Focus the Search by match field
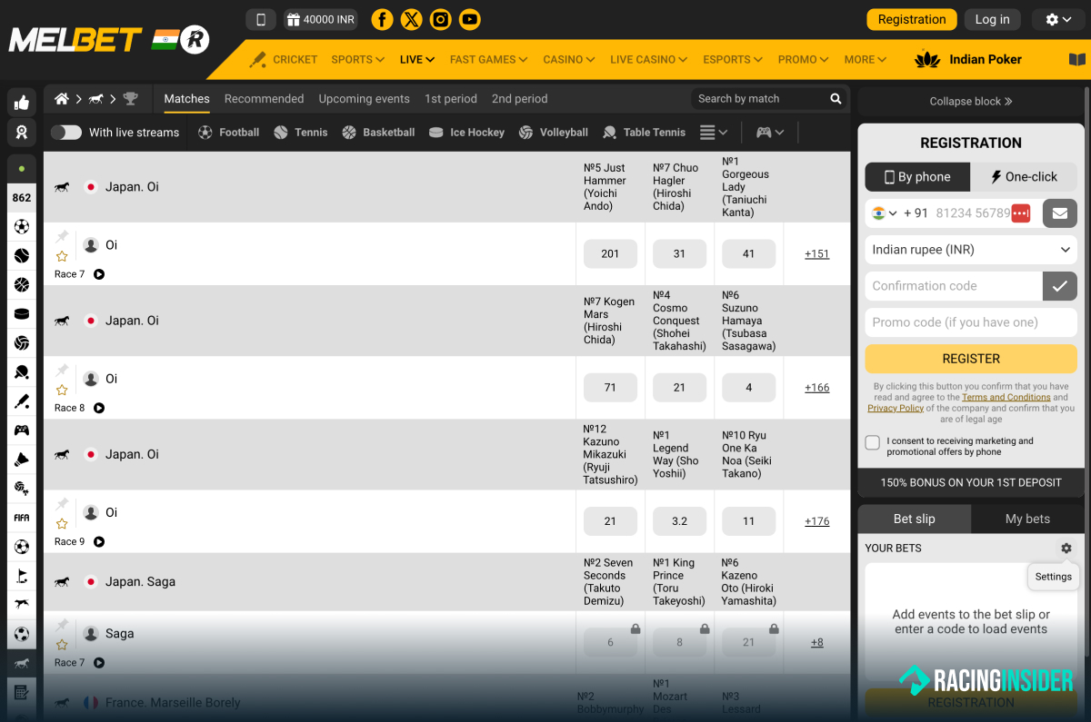The height and width of the screenshot is (722, 1091). pyautogui.click(x=759, y=99)
